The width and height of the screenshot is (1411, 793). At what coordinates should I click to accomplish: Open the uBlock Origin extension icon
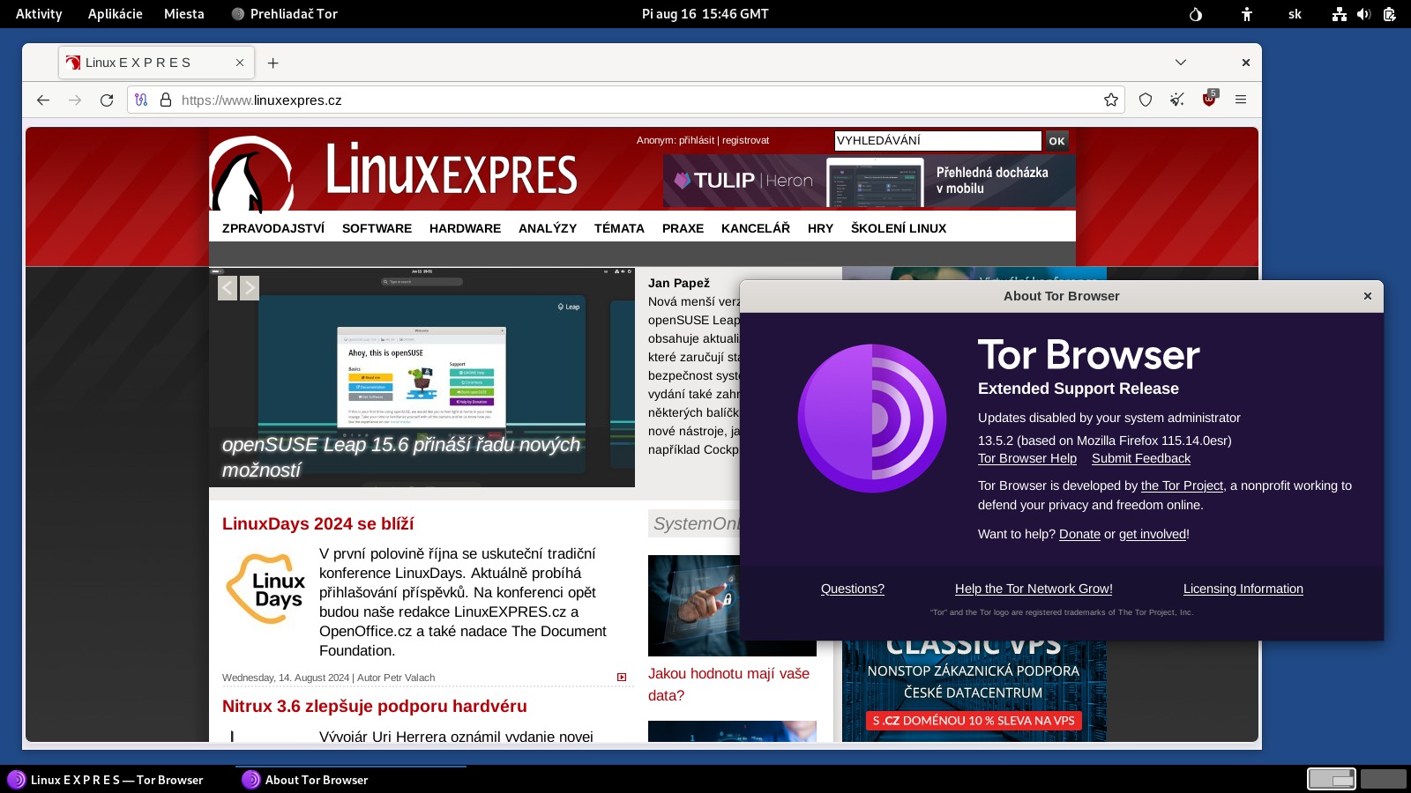point(1209,99)
